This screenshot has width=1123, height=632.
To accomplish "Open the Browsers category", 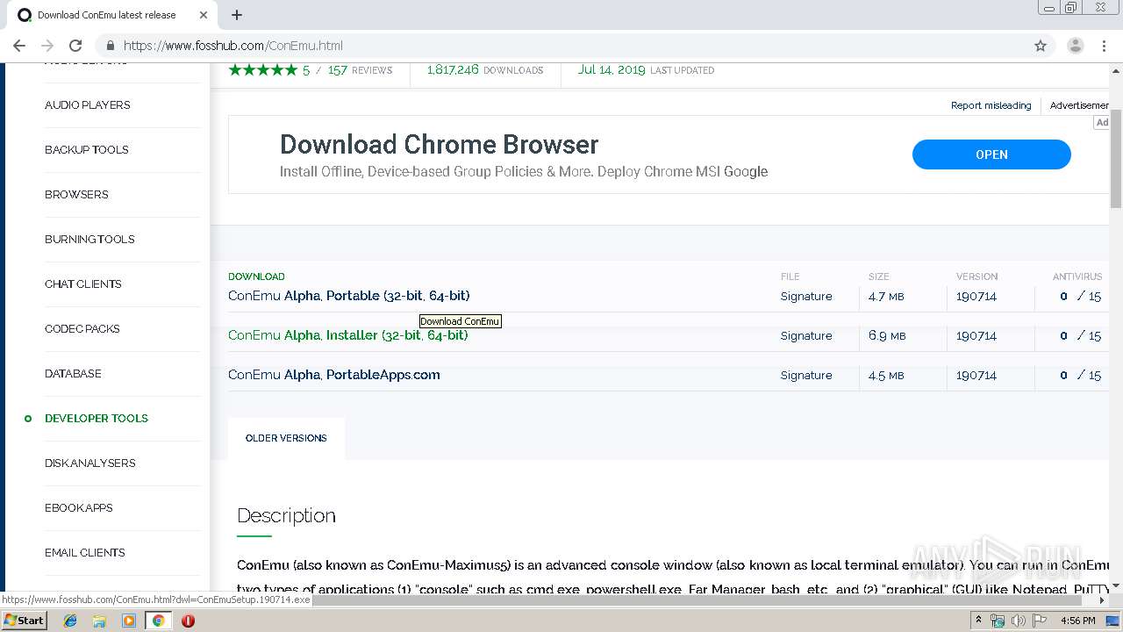I will 76,195.
